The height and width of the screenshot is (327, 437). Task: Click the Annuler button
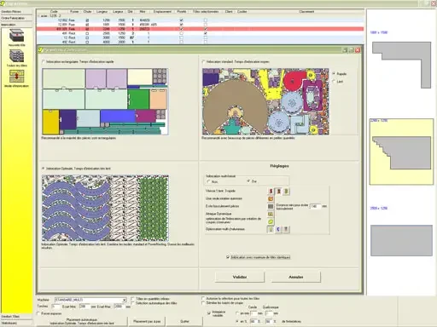[296, 277]
